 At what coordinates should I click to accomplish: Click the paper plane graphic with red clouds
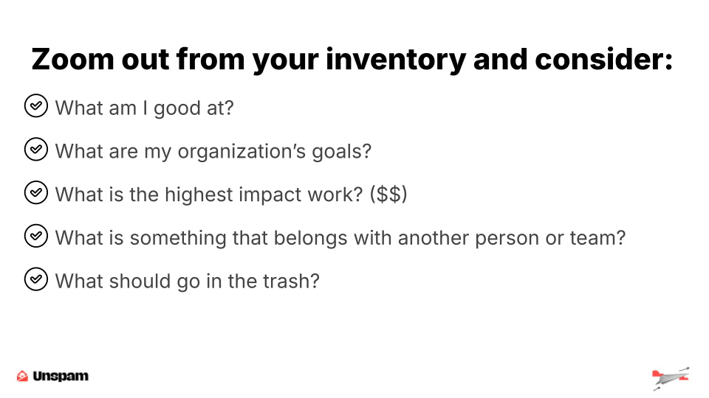pos(671,378)
